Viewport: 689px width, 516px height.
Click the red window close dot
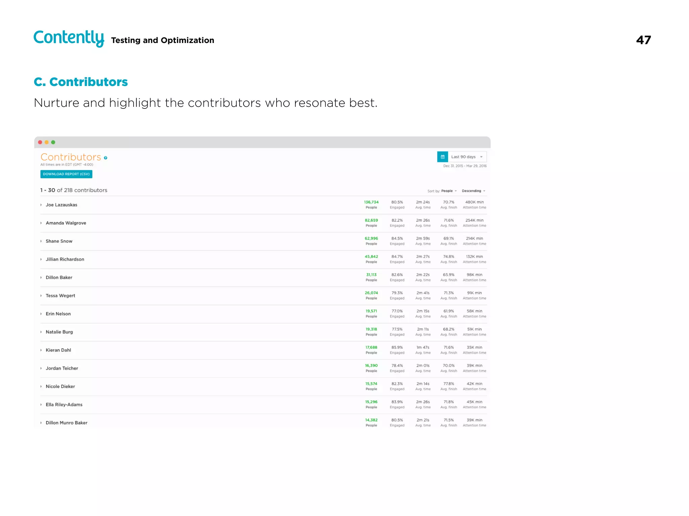point(40,142)
